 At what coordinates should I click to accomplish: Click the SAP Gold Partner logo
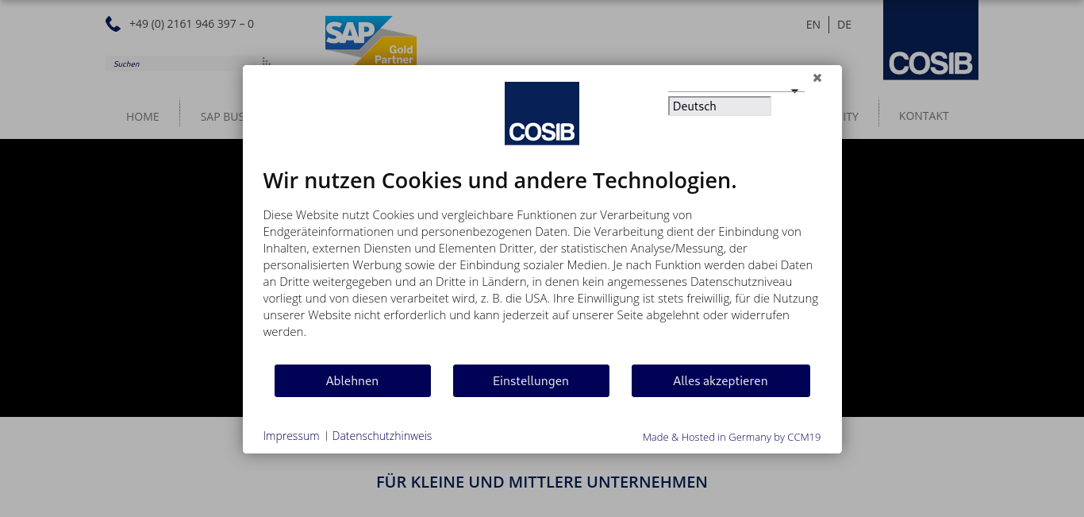[371, 41]
